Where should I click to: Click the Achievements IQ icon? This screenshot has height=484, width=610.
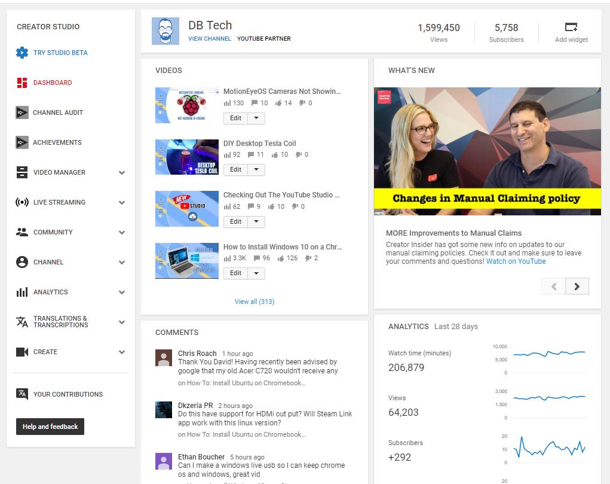pyautogui.click(x=22, y=142)
